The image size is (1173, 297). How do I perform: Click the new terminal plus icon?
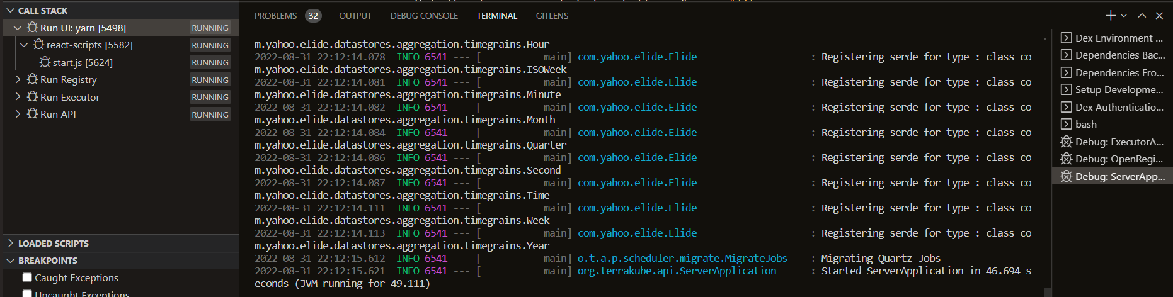[x=1111, y=16]
